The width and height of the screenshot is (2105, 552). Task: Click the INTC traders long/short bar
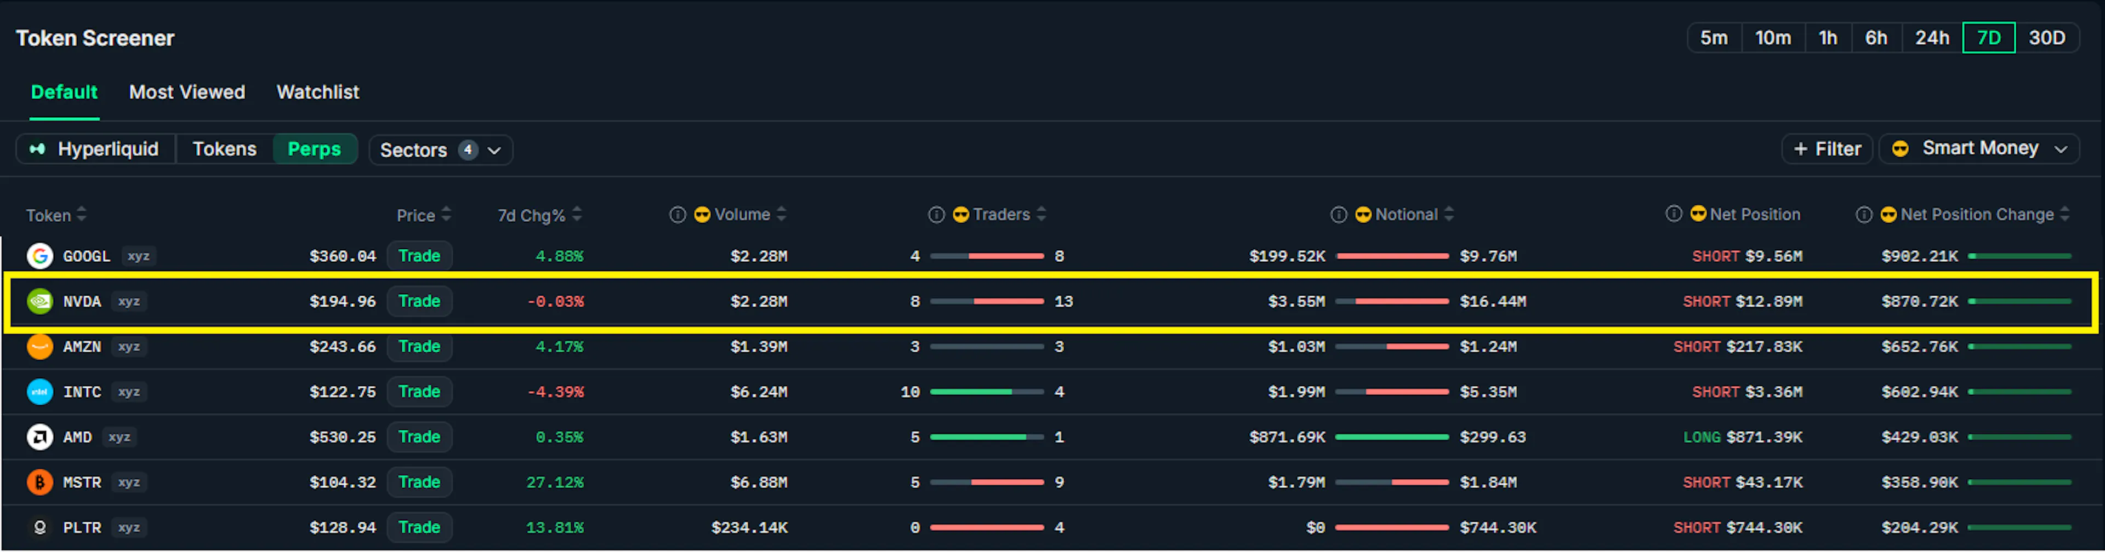(x=986, y=392)
